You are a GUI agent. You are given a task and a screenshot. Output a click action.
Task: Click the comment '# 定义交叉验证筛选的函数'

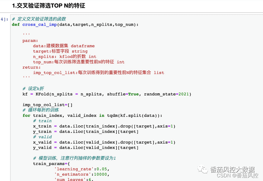[x=39, y=19]
